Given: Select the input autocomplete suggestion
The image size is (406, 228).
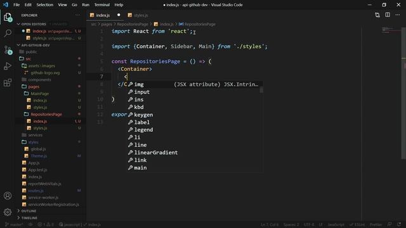Looking at the screenshot, I should tap(193, 92).
